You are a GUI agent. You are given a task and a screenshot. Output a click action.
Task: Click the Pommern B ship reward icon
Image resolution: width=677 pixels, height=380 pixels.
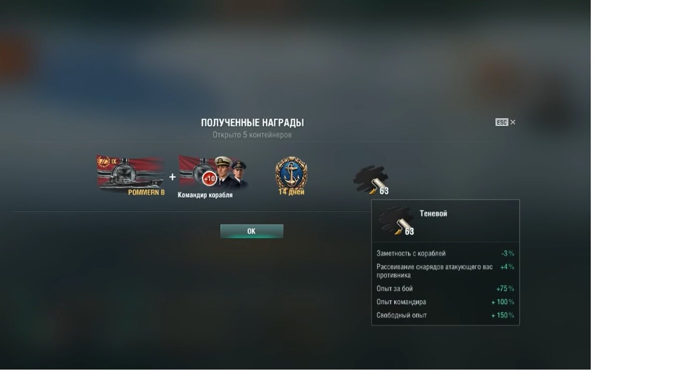[131, 175]
